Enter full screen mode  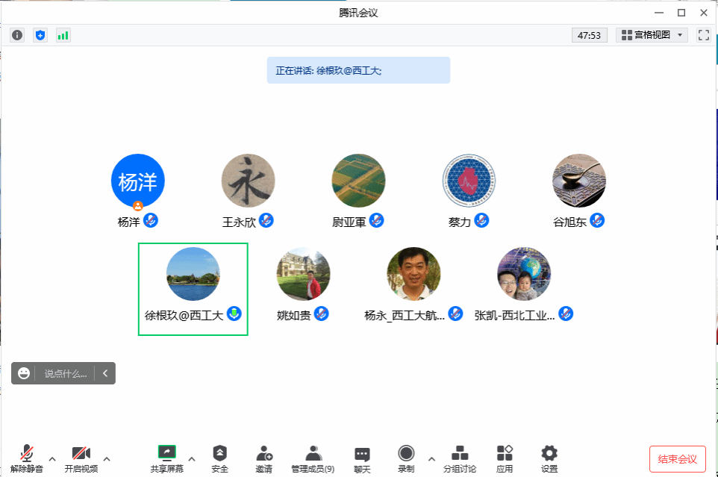(703, 35)
